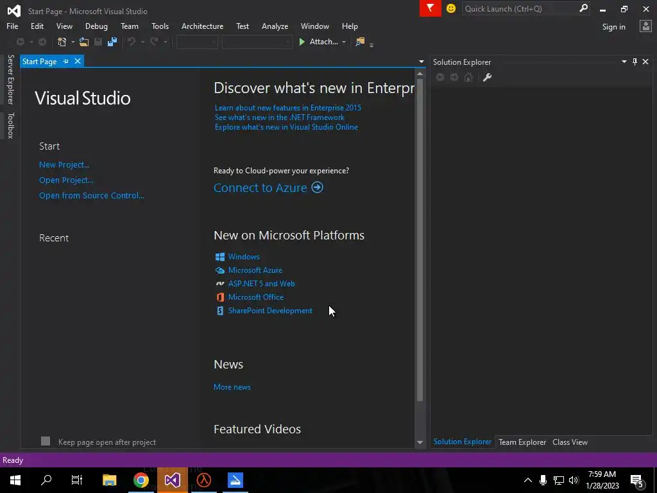Click the Solution Explorer Home icon
Viewport: 657px width, 493px height.
point(468,77)
